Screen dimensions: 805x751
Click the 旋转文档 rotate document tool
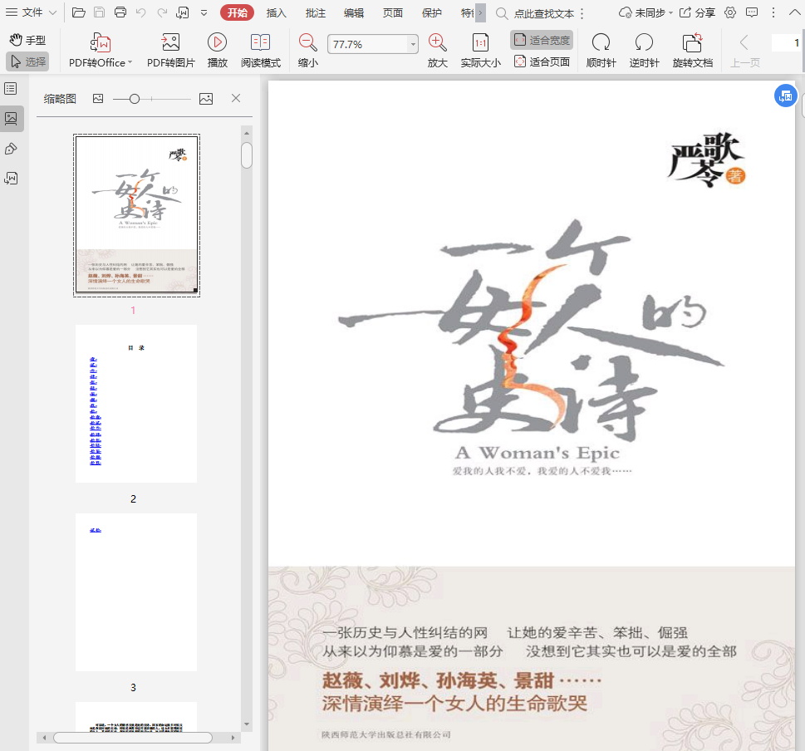[x=693, y=51]
